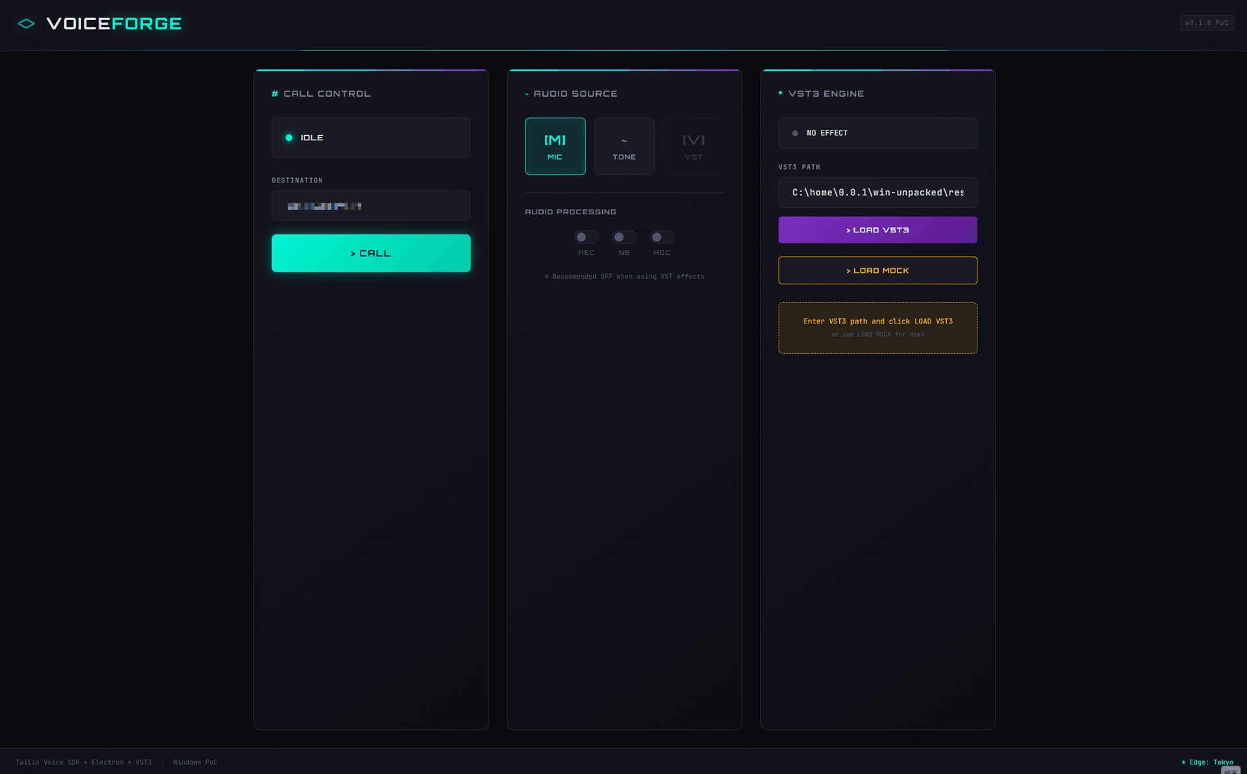Click the DESTINATION number field
Screen dimensions: 1247x774
click(x=370, y=205)
